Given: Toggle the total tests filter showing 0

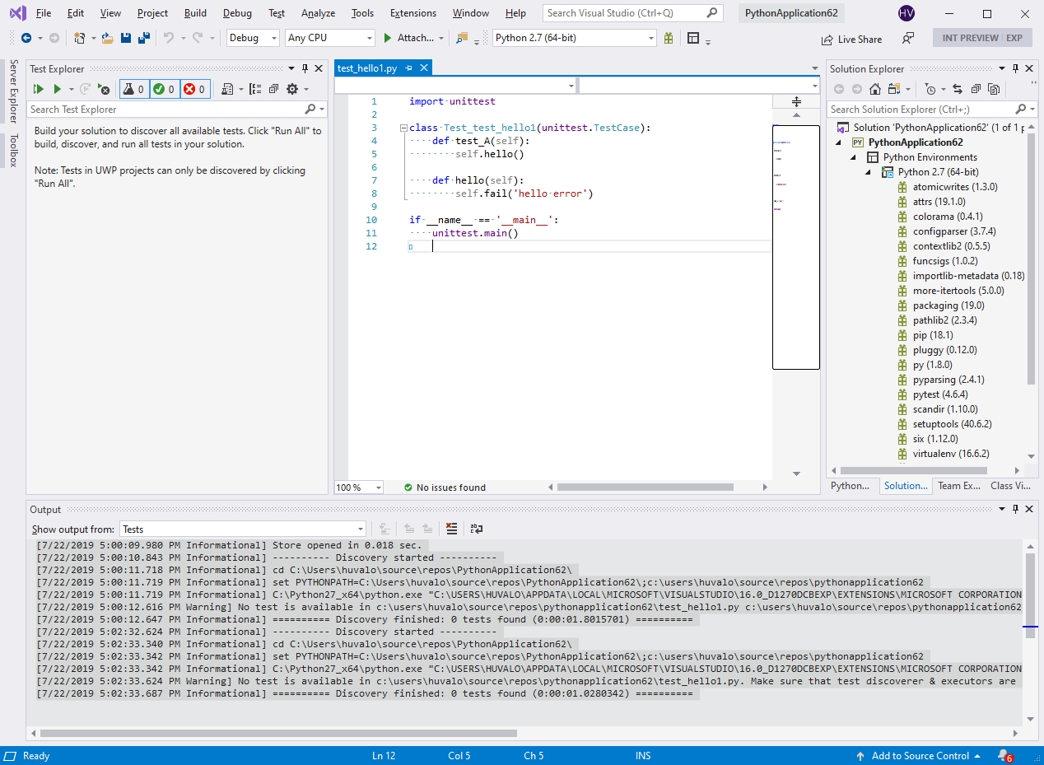Looking at the screenshot, I should 134,89.
